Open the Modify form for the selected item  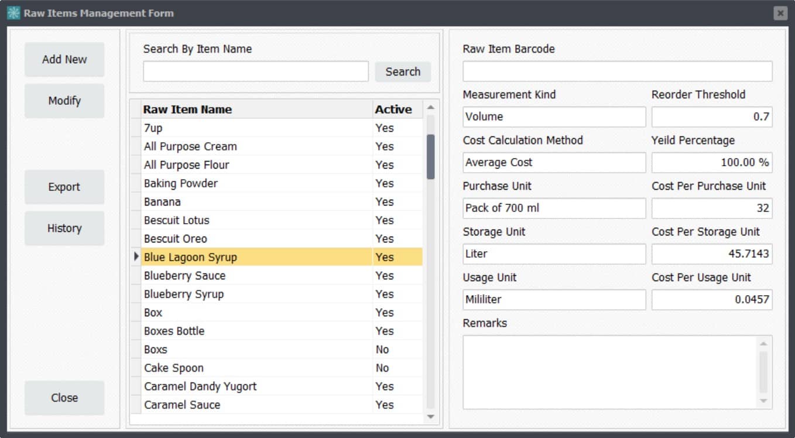pyautogui.click(x=64, y=100)
